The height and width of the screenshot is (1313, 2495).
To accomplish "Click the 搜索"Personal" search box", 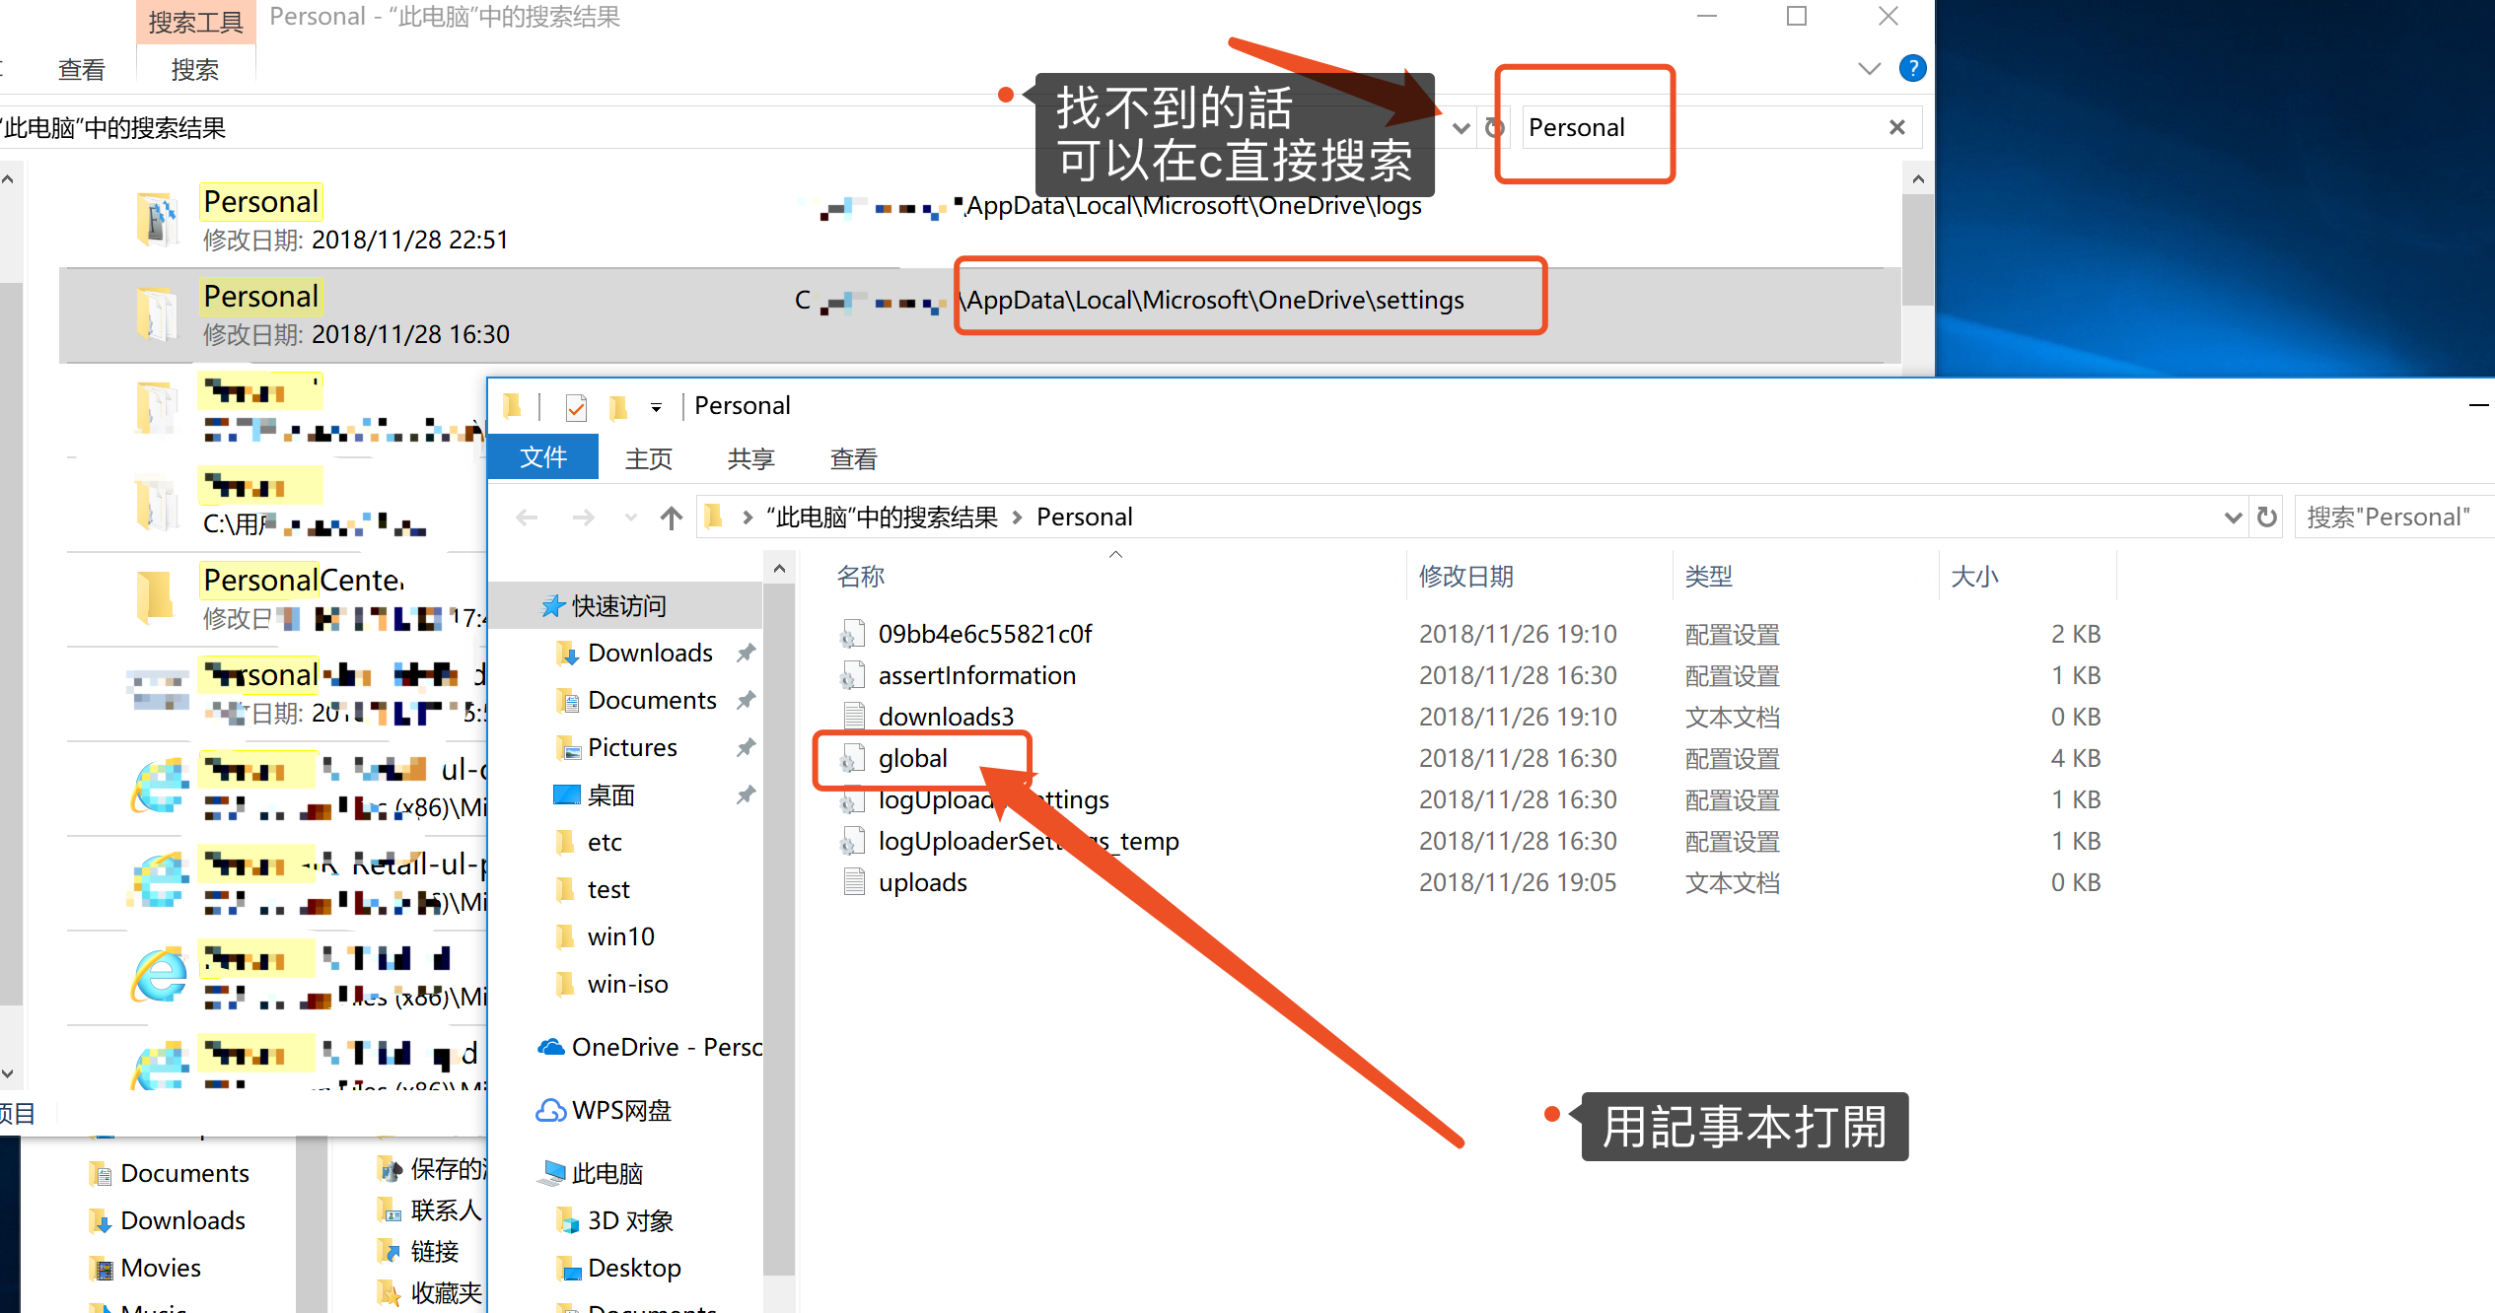I will tap(2388, 518).
